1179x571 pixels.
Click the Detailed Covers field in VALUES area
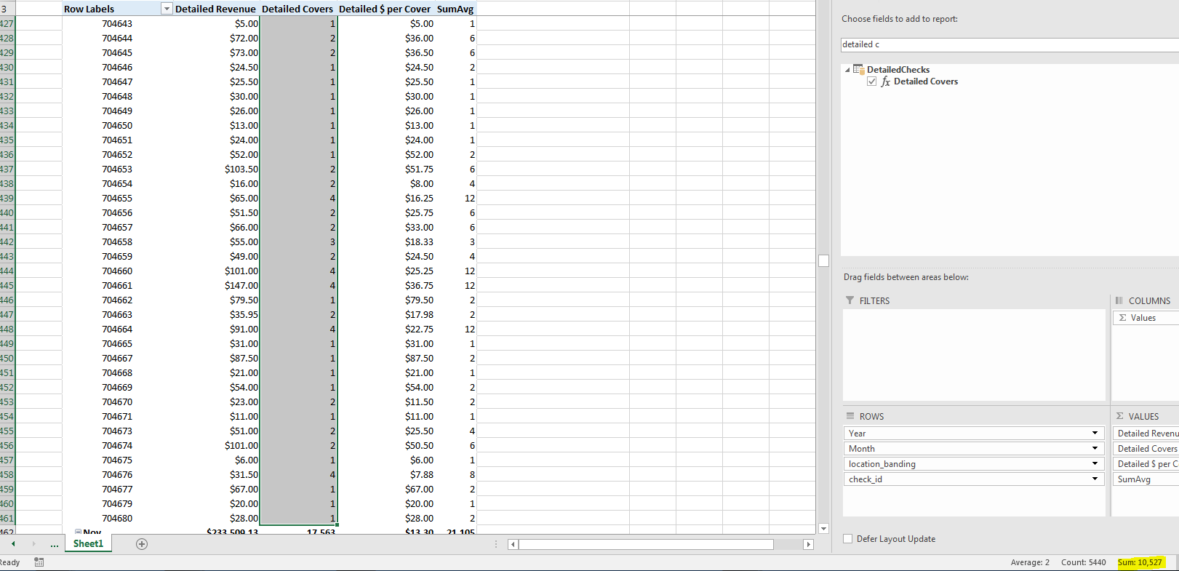point(1146,449)
